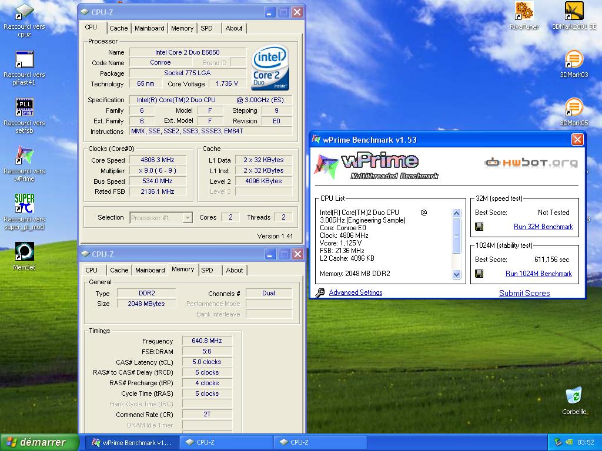The image size is (602, 451).
Task: Open SPD tab in lower CPU-Z window
Action: [x=207, y=270]
